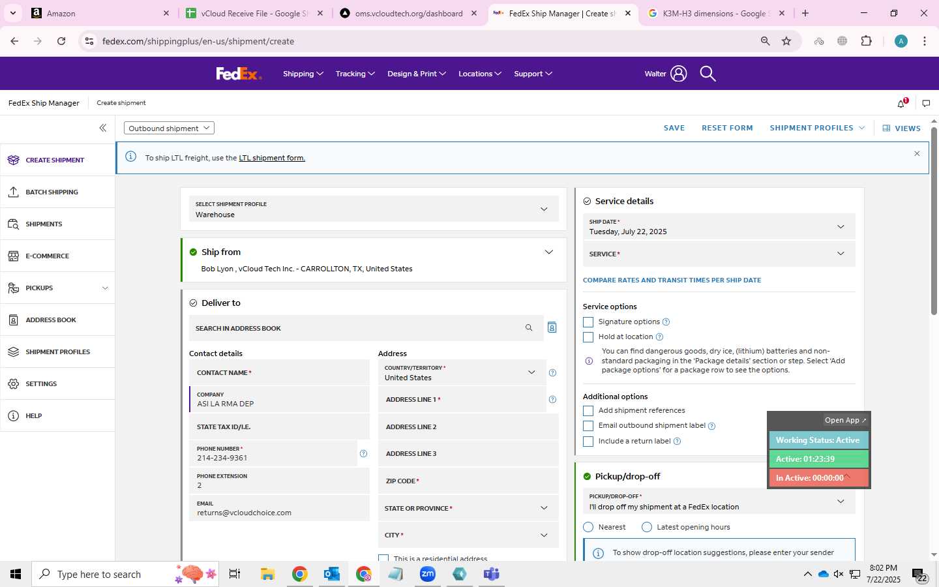This screenshot has height=587, width=939.
Task: Open the Shipping menu
Action: coord(303,74)
